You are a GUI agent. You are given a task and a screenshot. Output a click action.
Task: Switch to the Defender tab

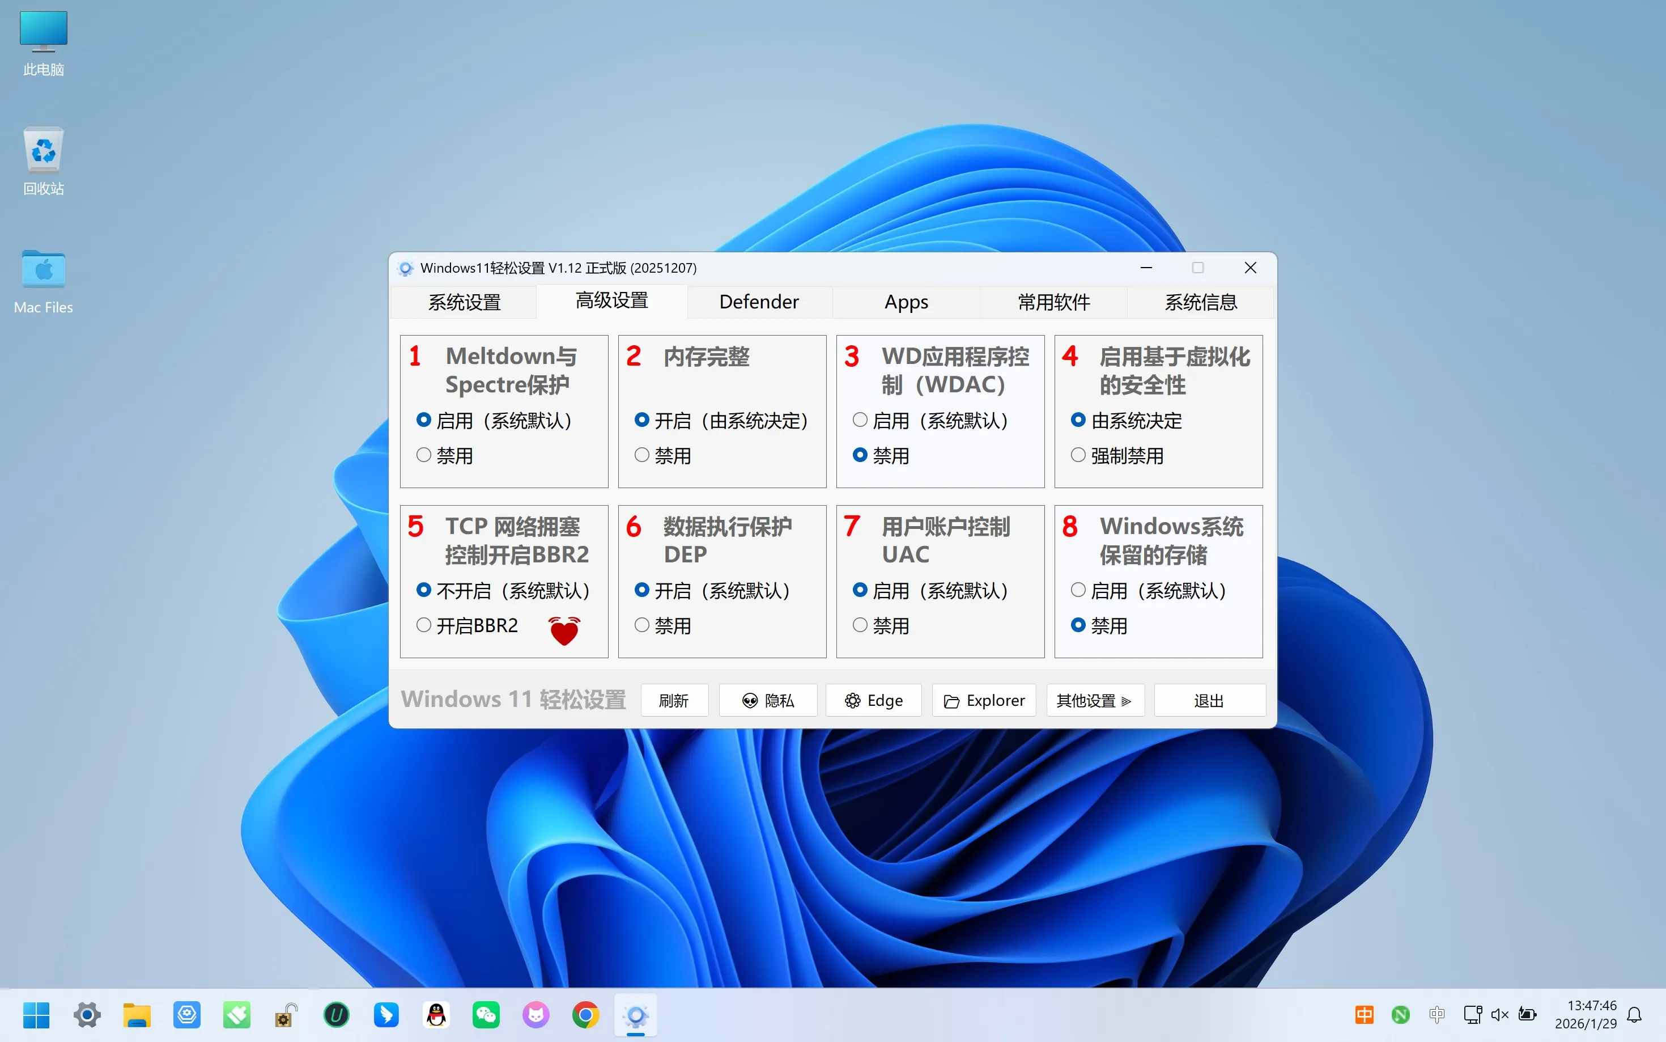pyautogui.click(x=758, y=302)
